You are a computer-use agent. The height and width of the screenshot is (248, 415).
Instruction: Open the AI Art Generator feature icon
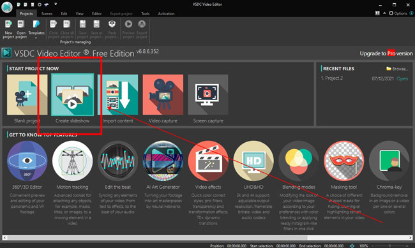(x=163, y=161)
